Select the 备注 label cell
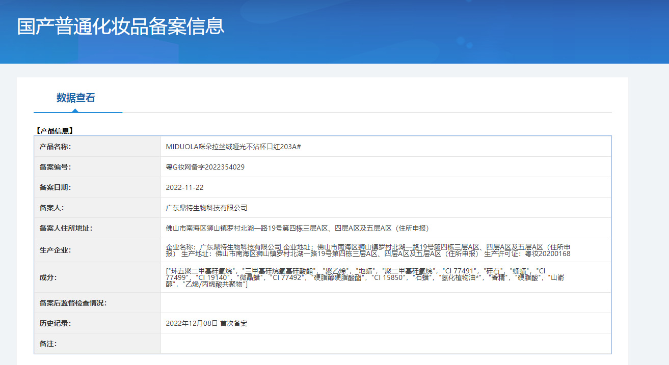The image size is (669, 365). pos(97,344)
